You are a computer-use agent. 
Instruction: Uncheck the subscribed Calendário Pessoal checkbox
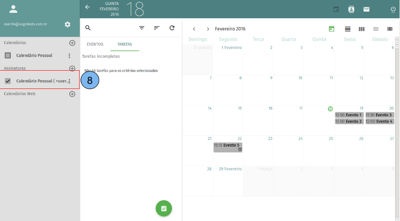(x=7, y=81)
